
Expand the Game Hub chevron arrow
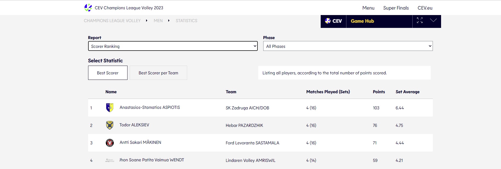[x=433, y=21]
